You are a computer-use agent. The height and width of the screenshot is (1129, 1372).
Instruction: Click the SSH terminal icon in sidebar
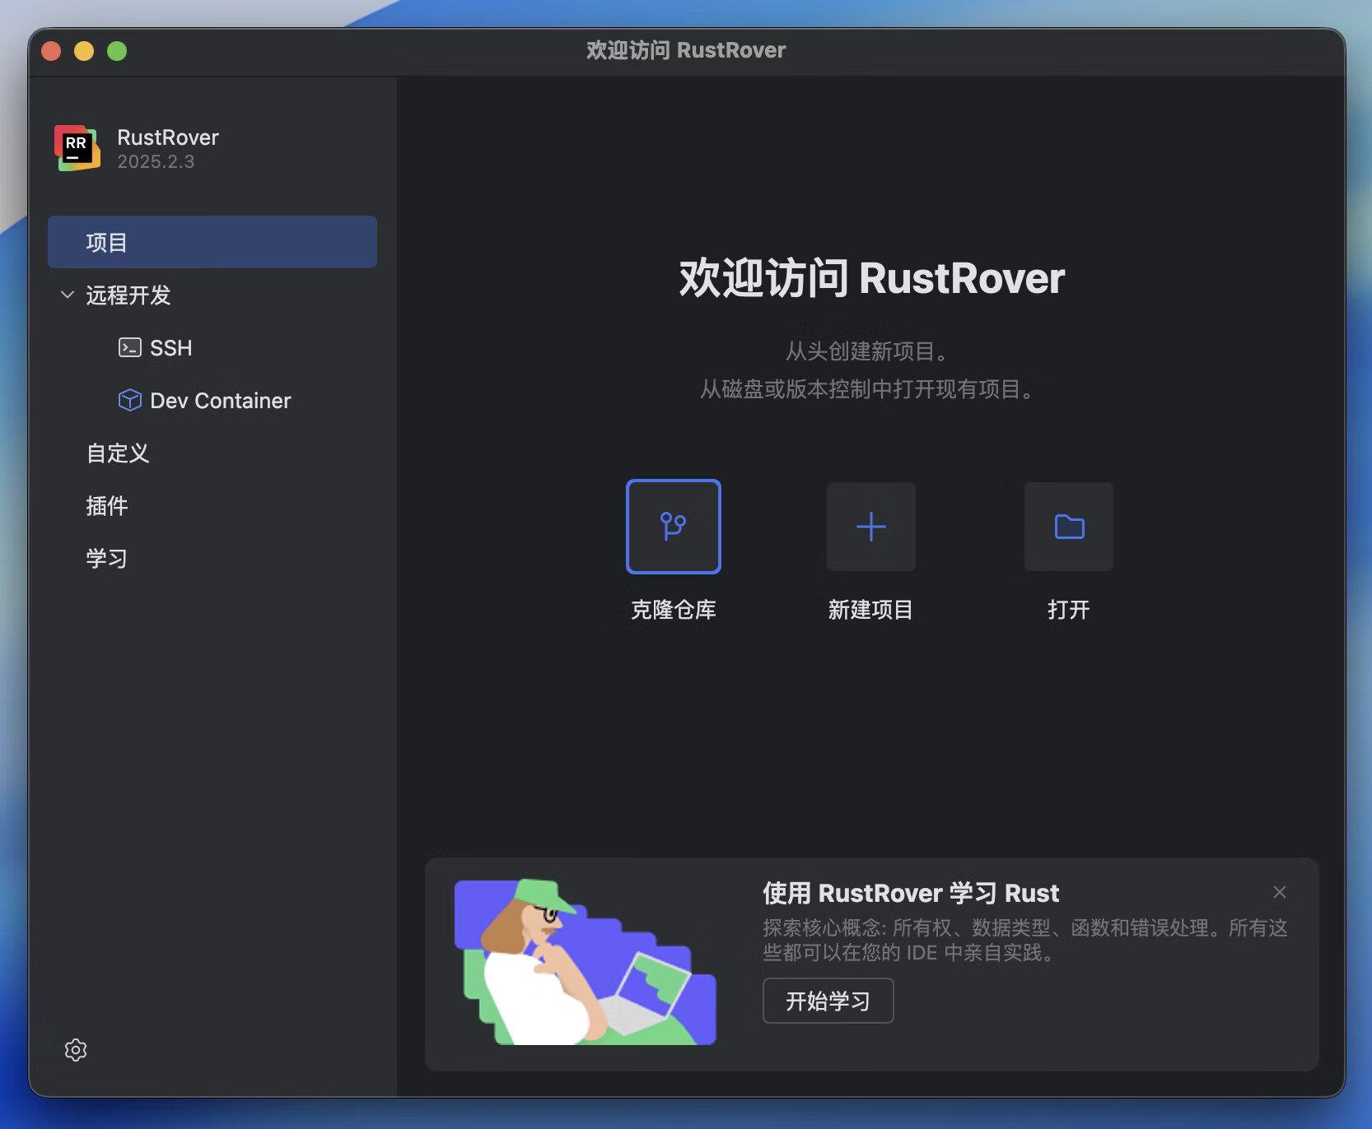[129, 347]
